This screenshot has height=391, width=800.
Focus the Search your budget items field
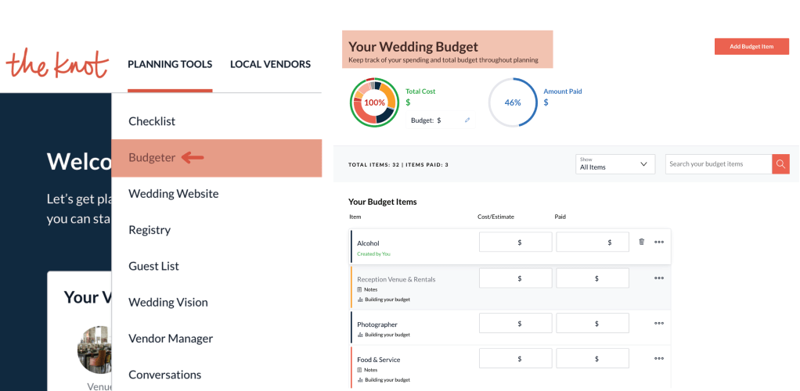[718, 164]
